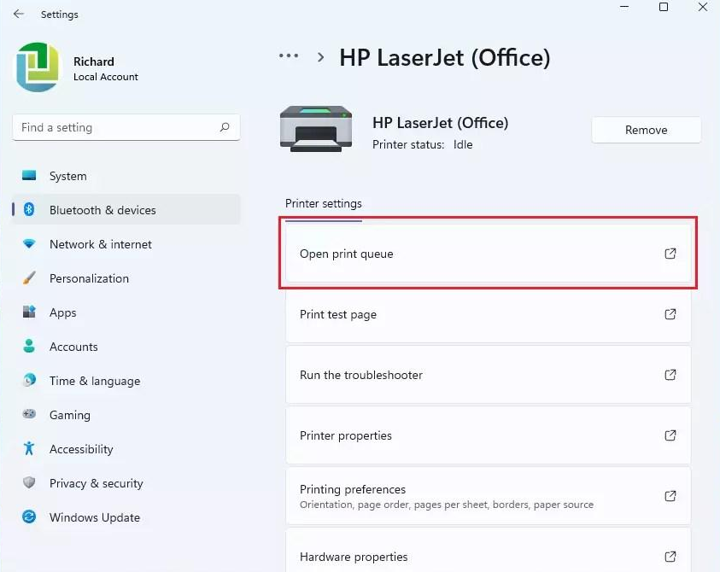The width and height of the screenshot is (720, 572).
Task: Click external link icon for Print test page
Action: click(670, 314)
